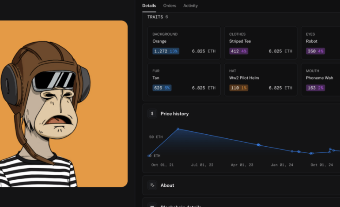The image size is (340, 207).
Task: Click the orange 110 1% rarity badge
Action: click(238, 88)
